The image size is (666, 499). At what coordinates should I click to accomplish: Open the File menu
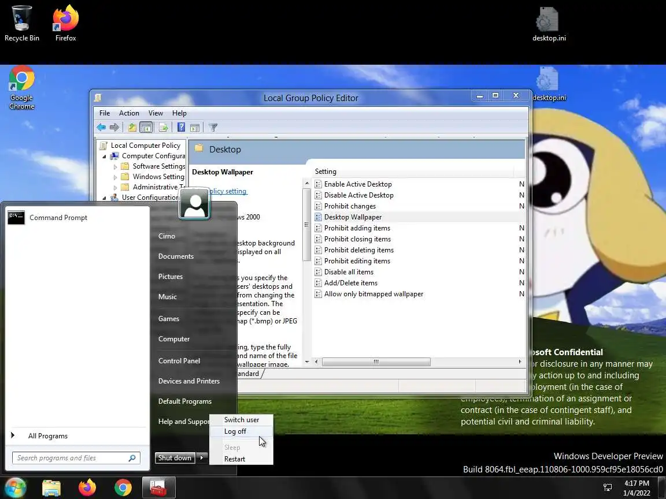tap(105, 113)
